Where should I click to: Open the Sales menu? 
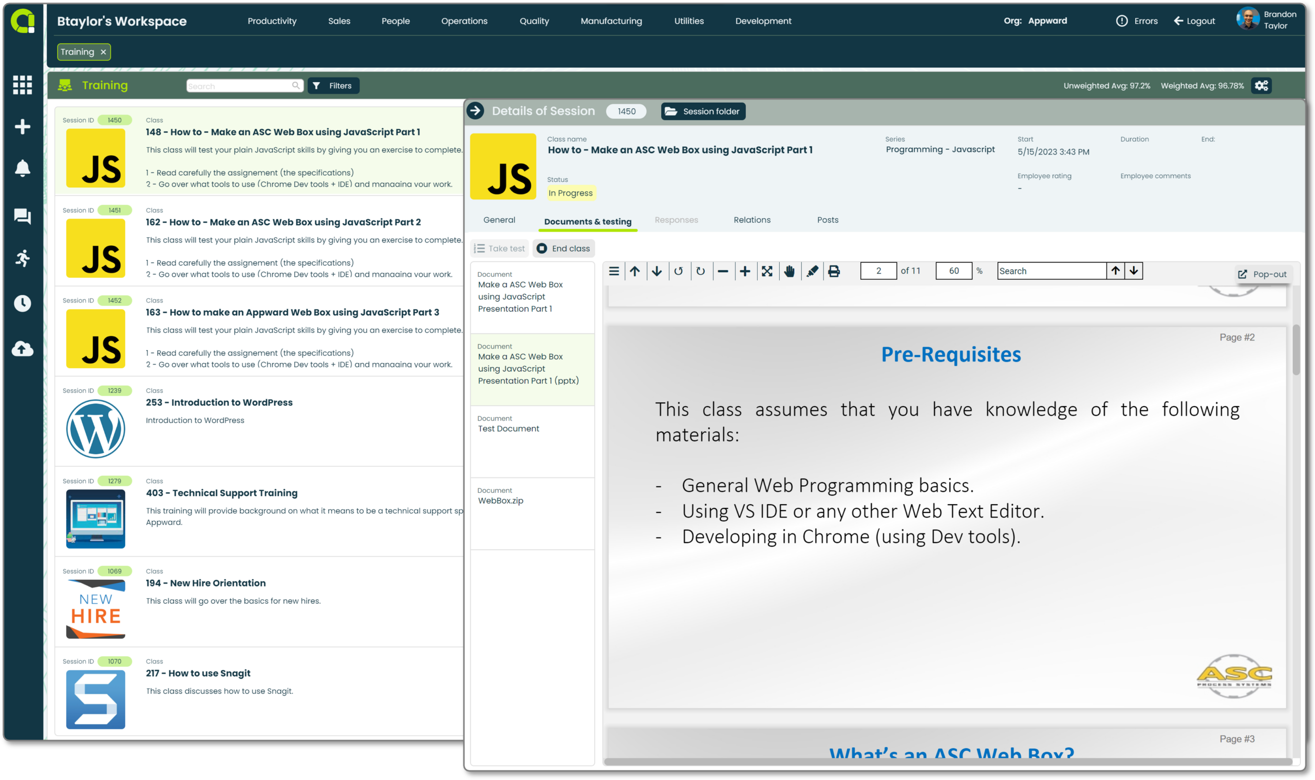[339, 21]
